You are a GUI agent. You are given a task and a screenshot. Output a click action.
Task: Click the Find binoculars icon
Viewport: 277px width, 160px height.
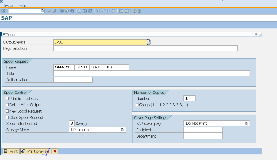point(85,11)
